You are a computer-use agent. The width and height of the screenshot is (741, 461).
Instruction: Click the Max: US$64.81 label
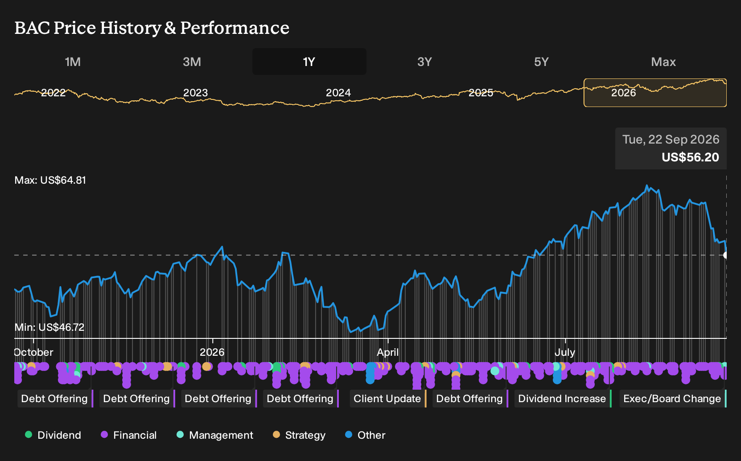50,180
